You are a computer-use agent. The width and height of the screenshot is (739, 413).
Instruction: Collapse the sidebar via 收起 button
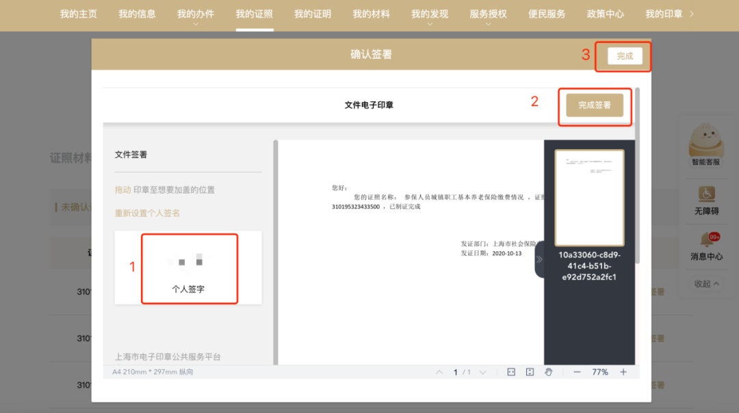[x=706, y=284]
